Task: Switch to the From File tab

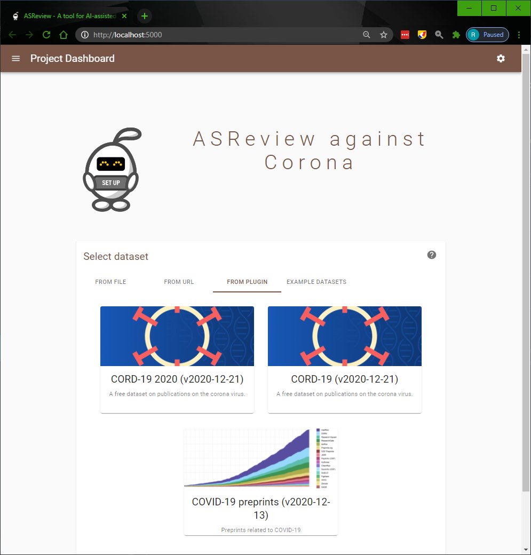Action: click(x=110, y=282)
